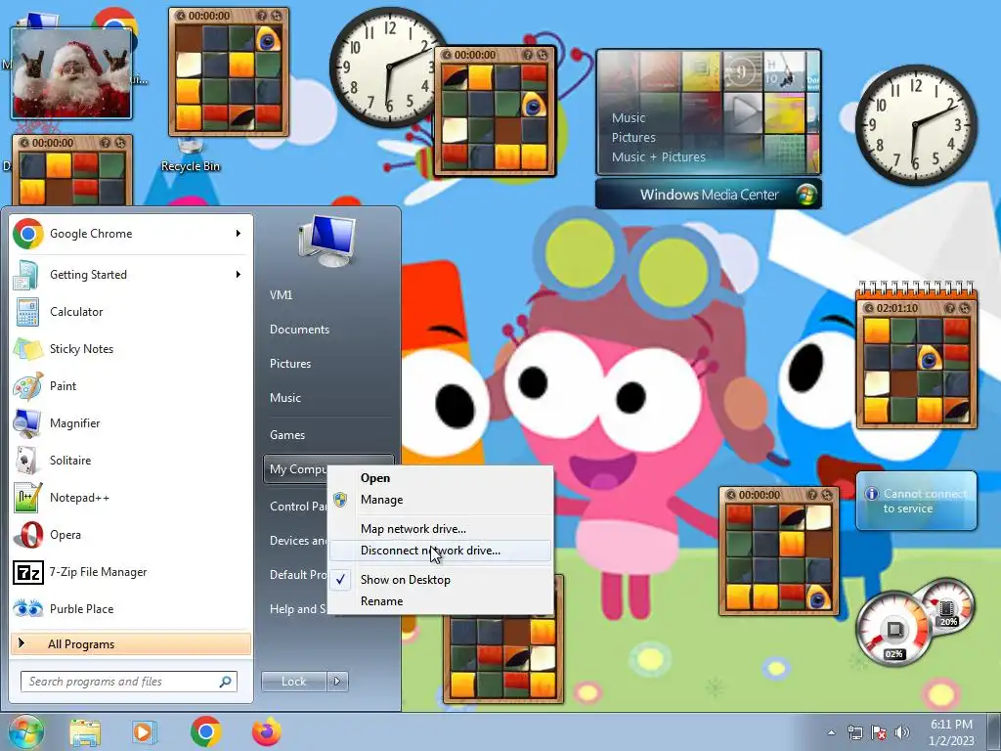Expand Google Chrome jump list arrow
Image resolution: width=1001 pixels, height=751 pixels.
coord(239,234)
